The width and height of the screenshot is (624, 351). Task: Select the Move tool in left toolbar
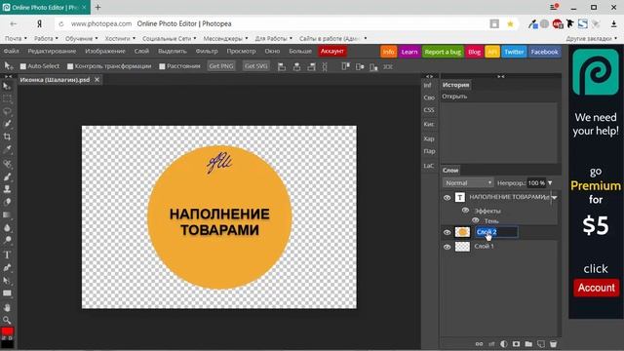[x=7, y=86]
